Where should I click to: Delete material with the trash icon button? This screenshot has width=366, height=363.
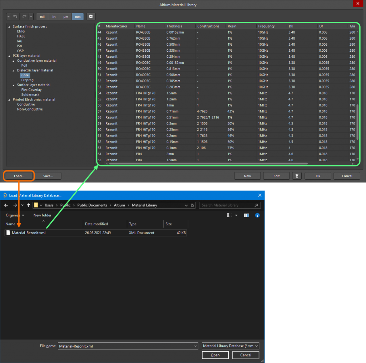point(297,176)
